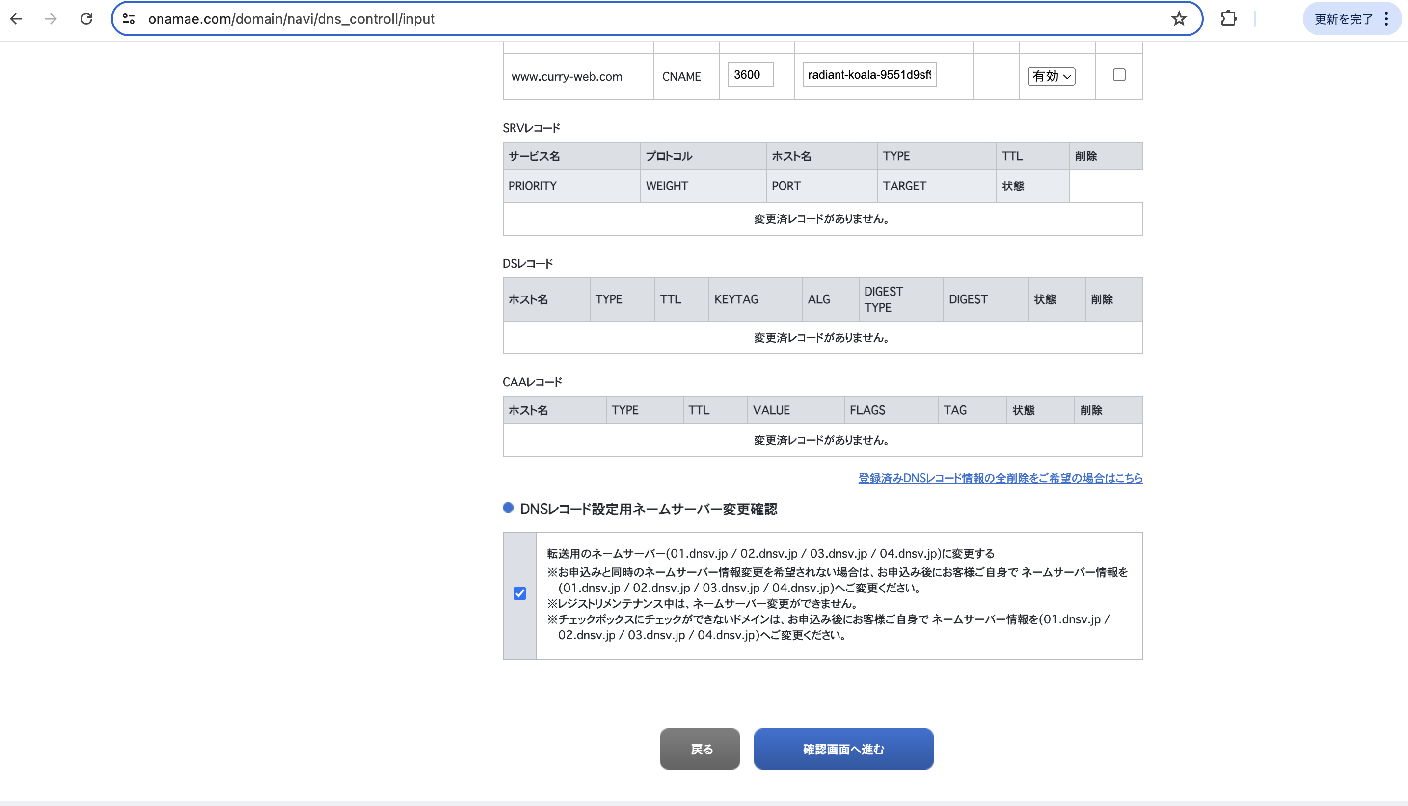Uncheck the nameserver change confirmation checkbox

point(519,593)
